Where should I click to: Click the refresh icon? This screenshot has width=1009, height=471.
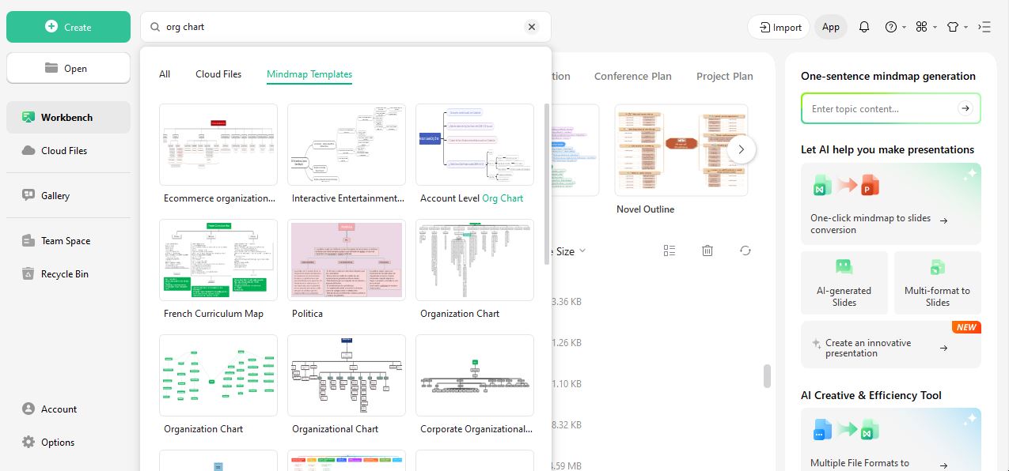pyautogui.click(x=745, y=251)
